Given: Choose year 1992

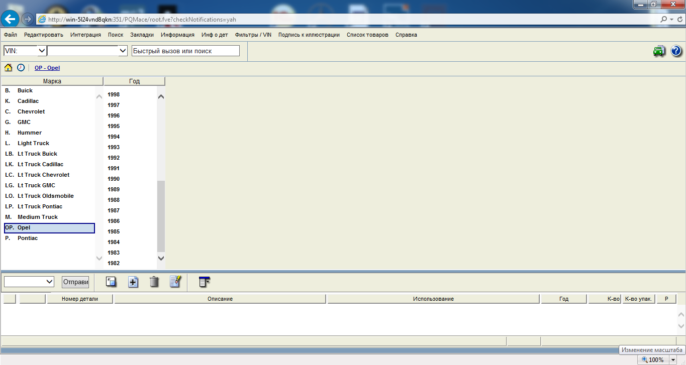Looking at the screenshot, I should [x=114, y=158].
